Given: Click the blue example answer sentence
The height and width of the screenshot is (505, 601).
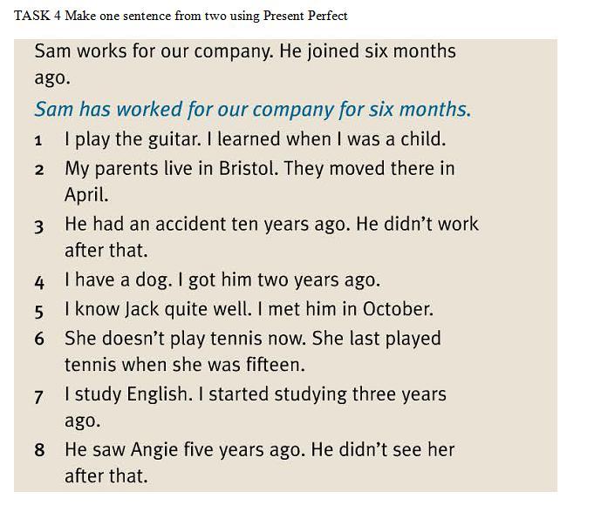Looking at the screenshot, I should pos(253,110).
